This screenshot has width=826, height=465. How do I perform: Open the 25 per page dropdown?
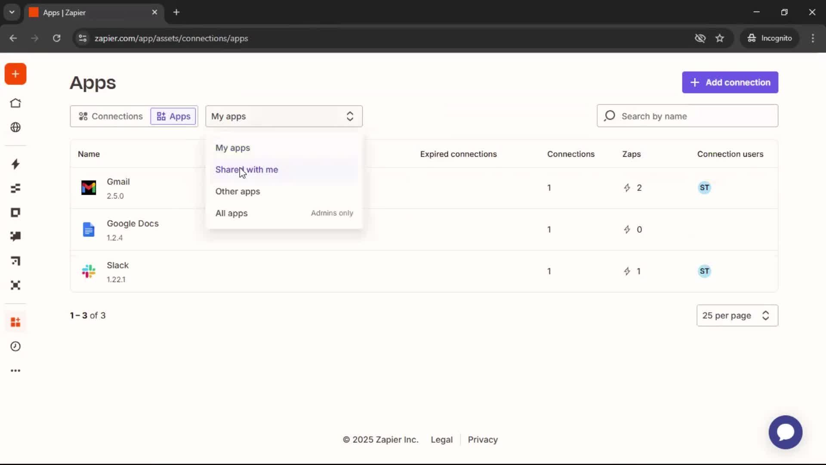click(x=737, y=316)
